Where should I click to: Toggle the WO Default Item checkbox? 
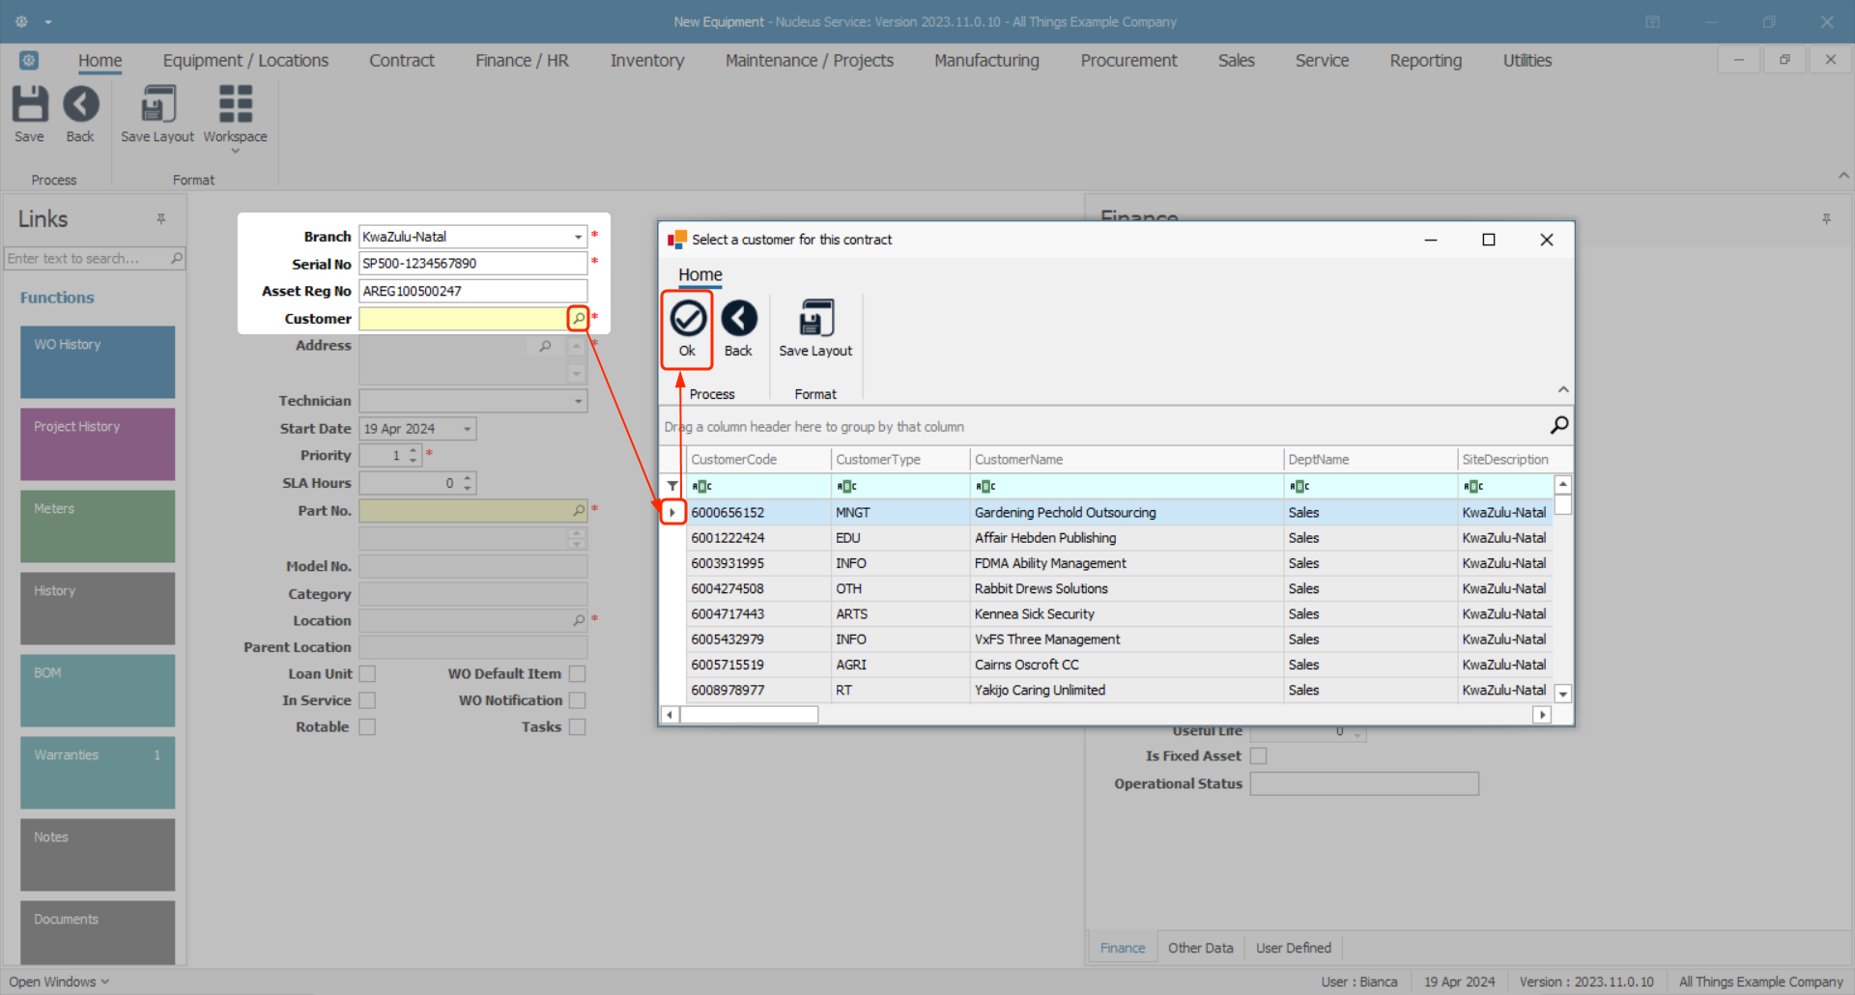(x=577, y=674)
